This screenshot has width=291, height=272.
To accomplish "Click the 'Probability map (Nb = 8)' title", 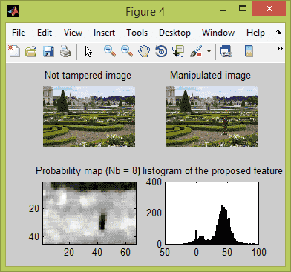I will click(88, 171).
